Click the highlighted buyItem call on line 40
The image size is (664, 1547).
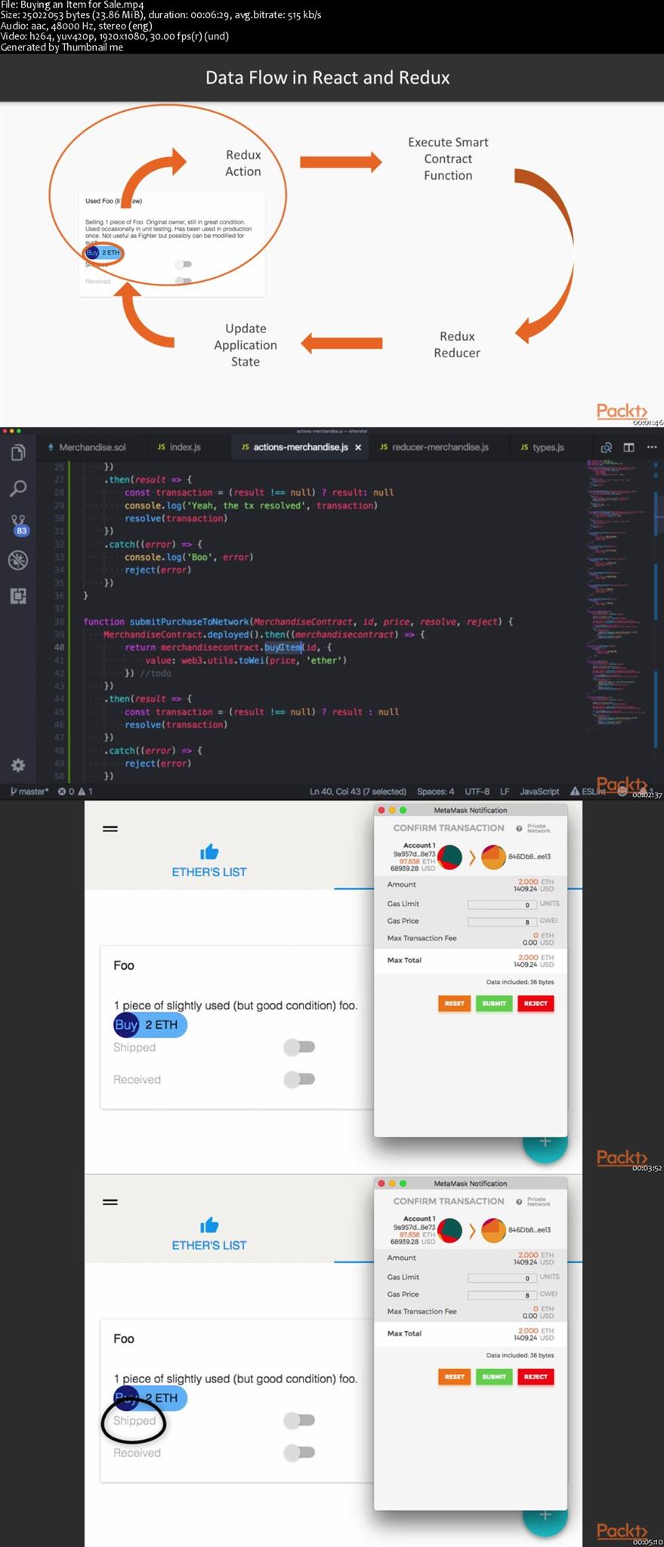283,647
